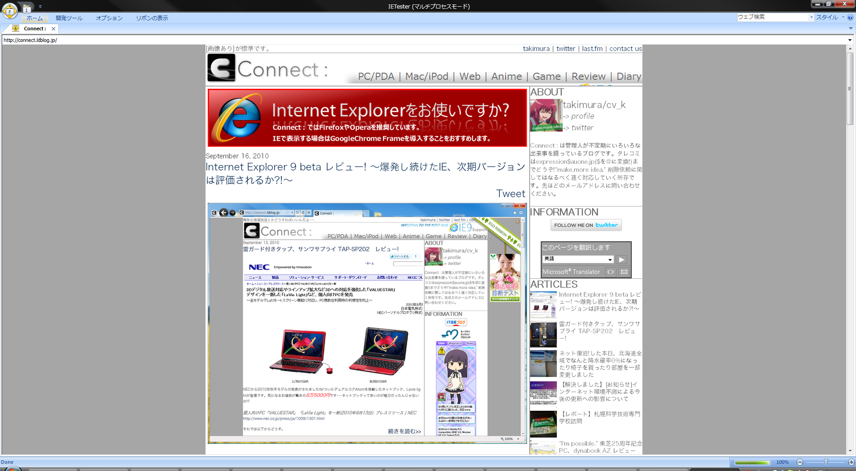Go to PC/PDA category
The height and width of the screenshot is (471, 856).
click(376, 76)
